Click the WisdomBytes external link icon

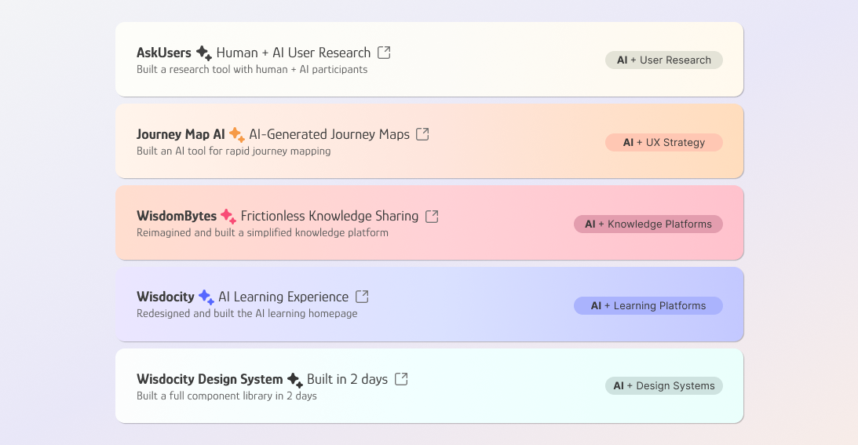[x=432, y=216]
